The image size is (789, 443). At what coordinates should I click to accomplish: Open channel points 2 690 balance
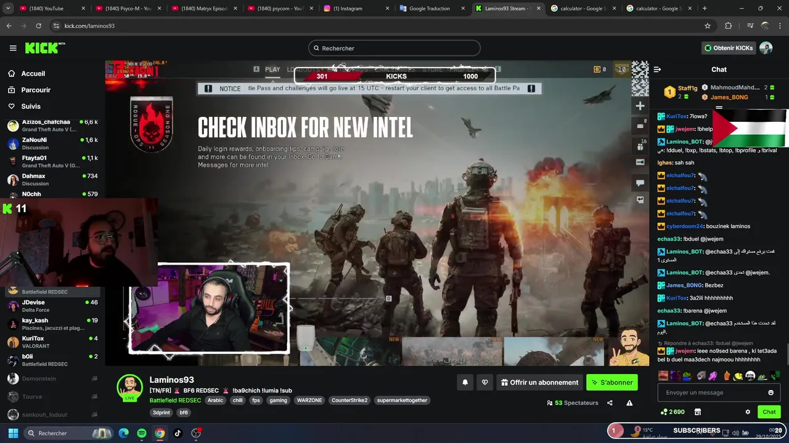[x=672, y=412]
